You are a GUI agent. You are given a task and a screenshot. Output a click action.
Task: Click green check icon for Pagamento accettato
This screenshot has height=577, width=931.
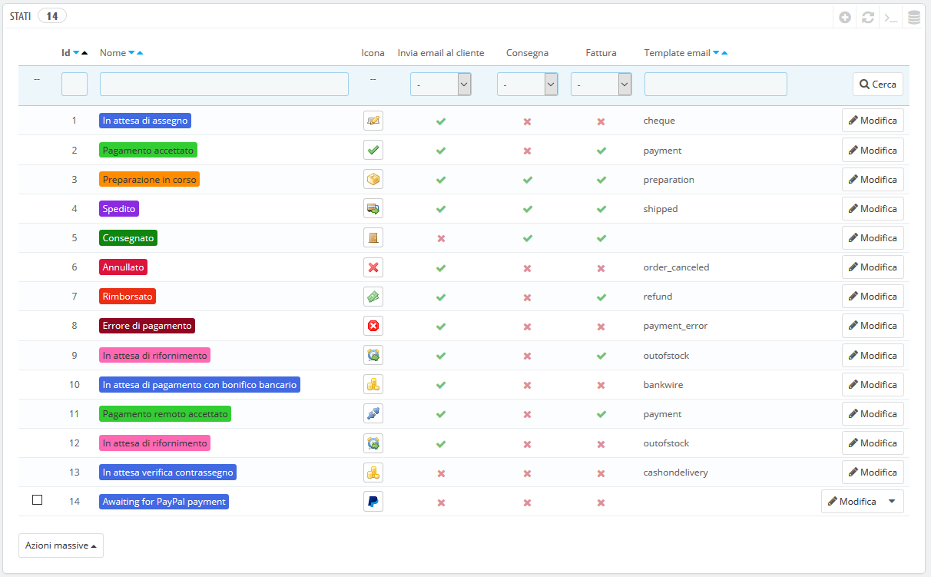[x=373, y=150]
